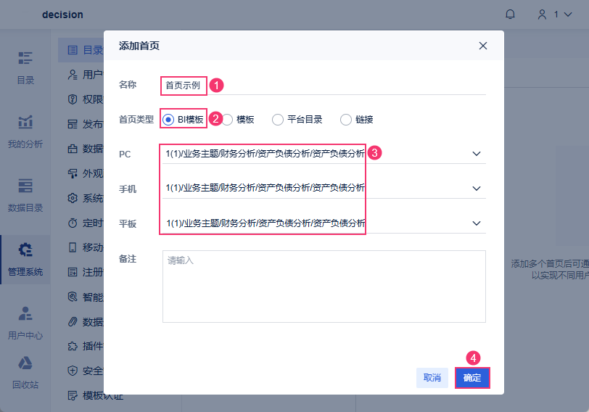The width and height of the screenshot is (589, 412).
Task: Click the 插件 puzzle icon in menu
Action: [73, 346]
